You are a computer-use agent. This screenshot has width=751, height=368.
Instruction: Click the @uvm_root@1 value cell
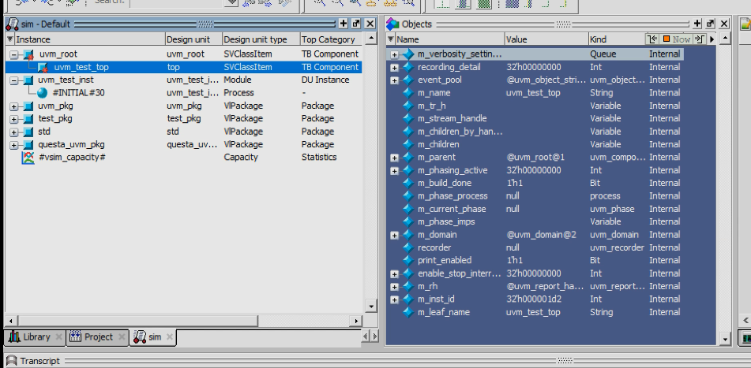pos(535,158)
